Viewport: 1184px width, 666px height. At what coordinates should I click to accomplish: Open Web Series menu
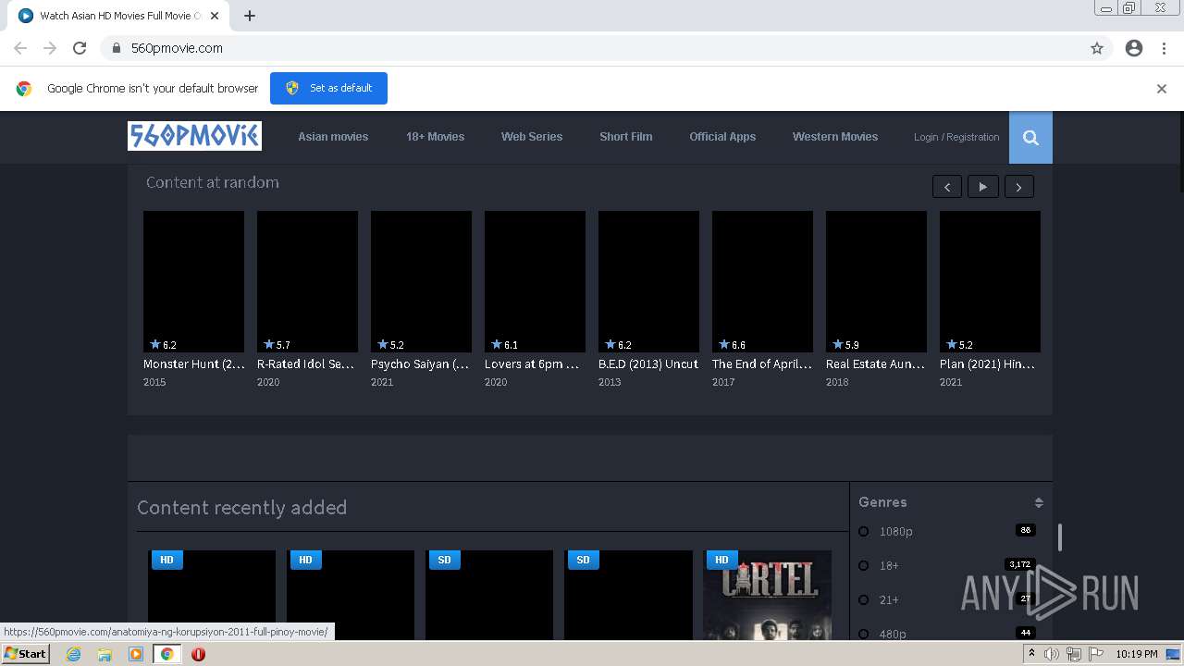click(532, 137)
